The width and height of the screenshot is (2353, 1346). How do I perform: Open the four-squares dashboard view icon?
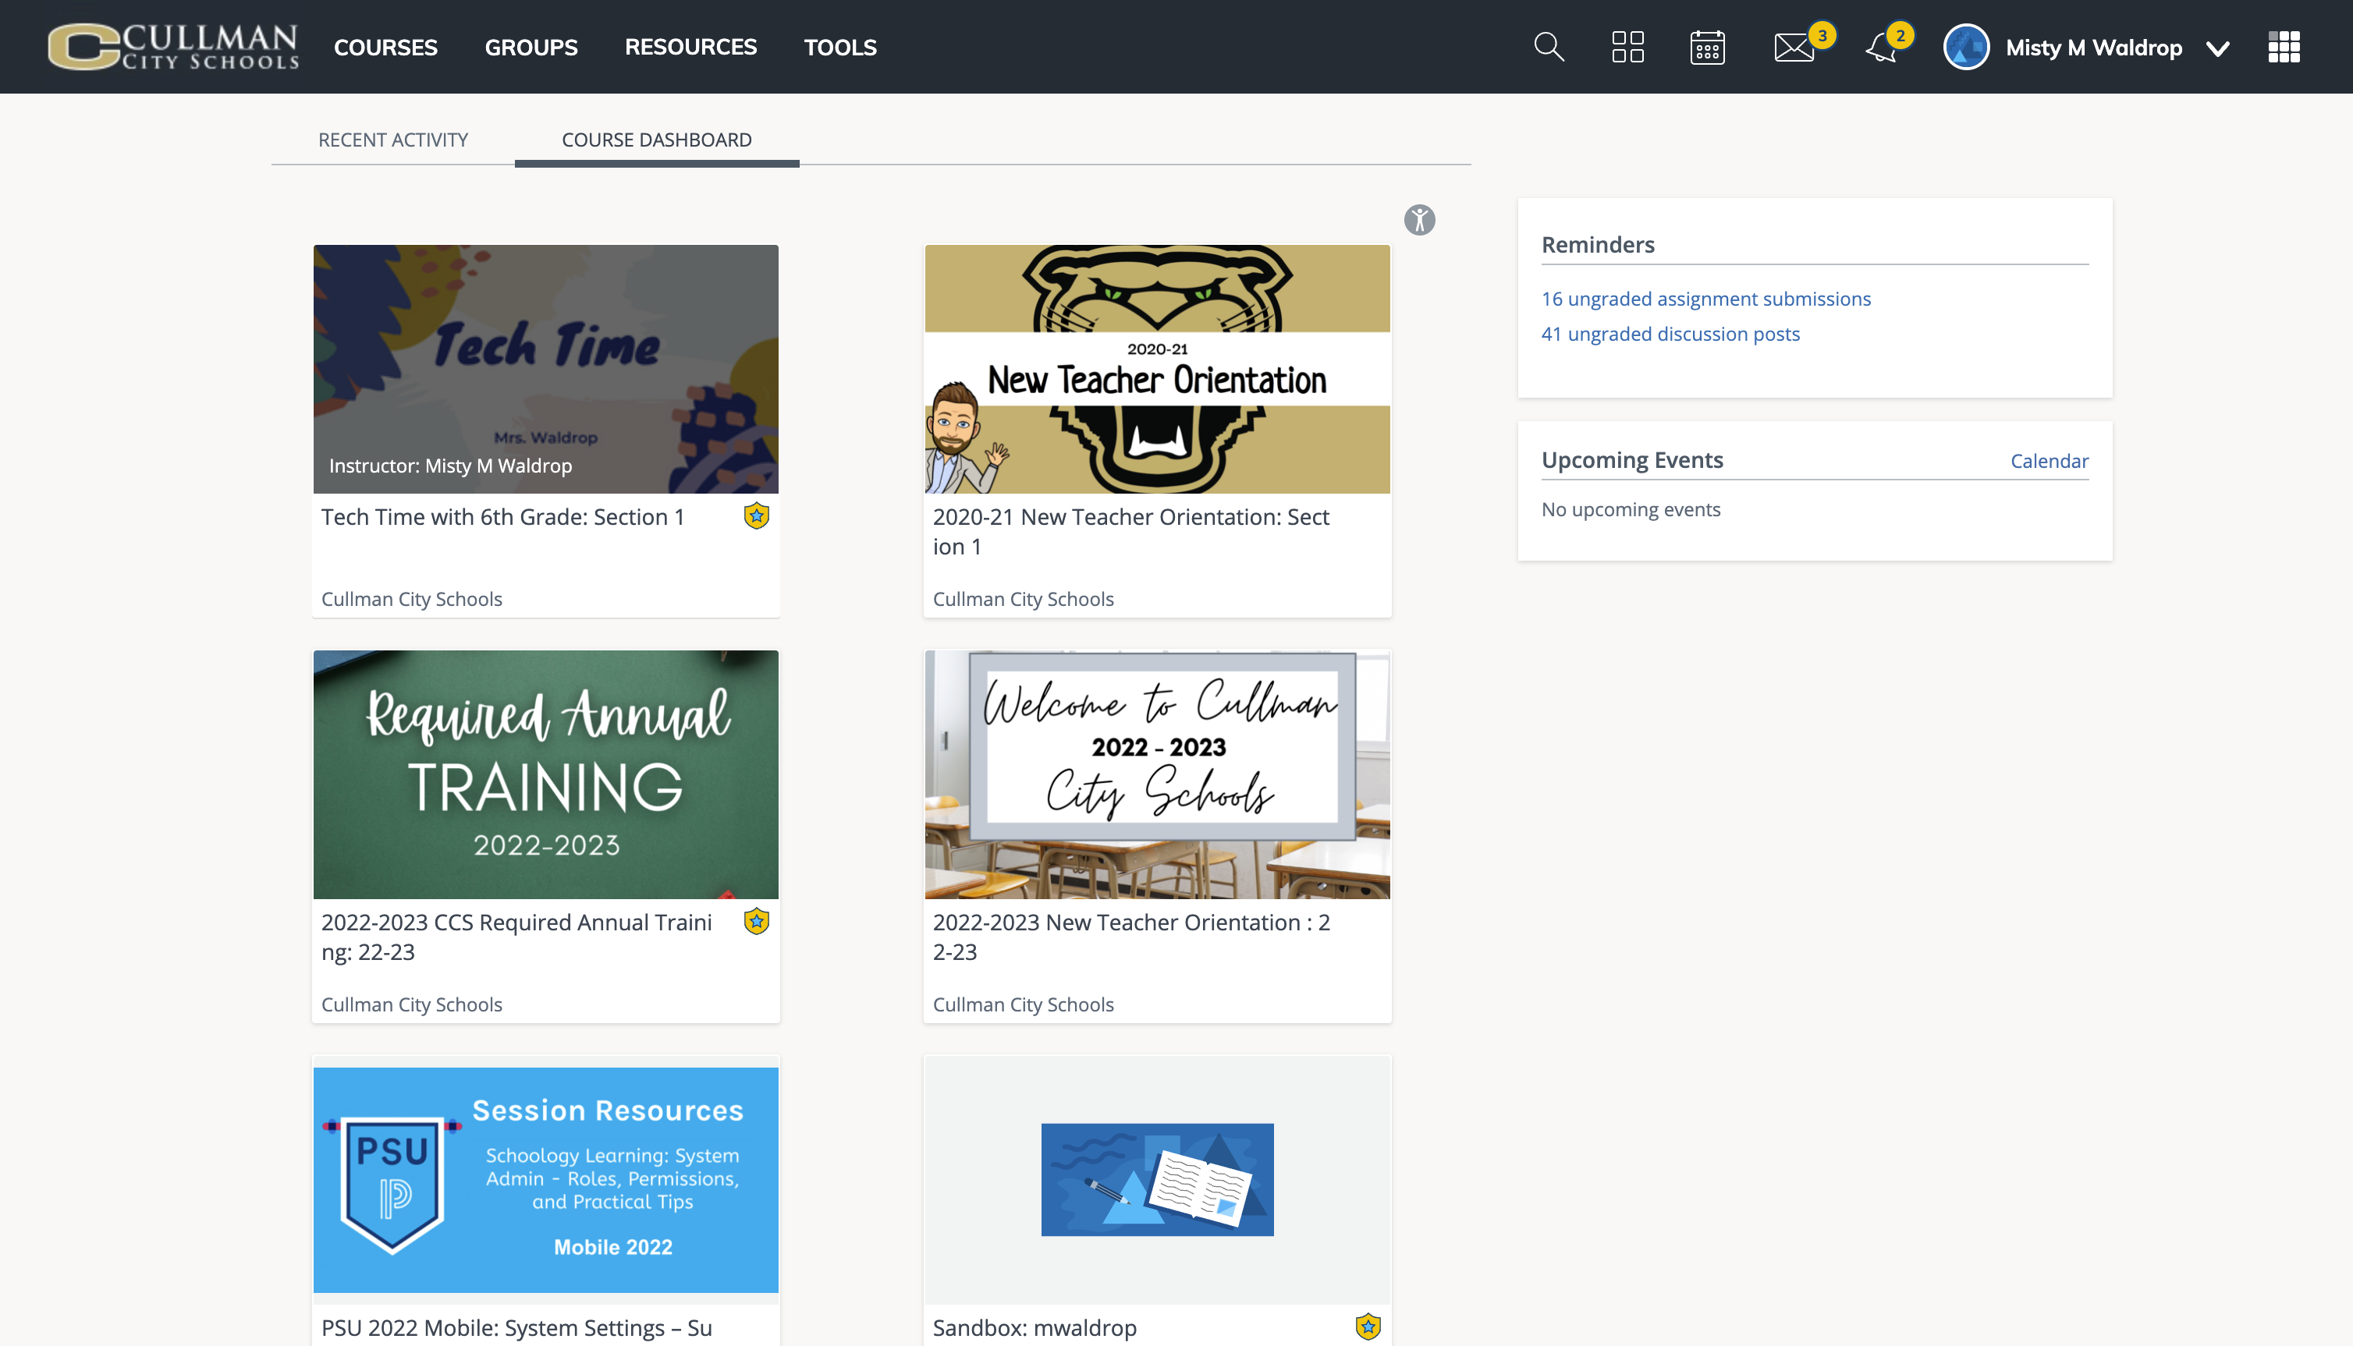[1627, 47]
